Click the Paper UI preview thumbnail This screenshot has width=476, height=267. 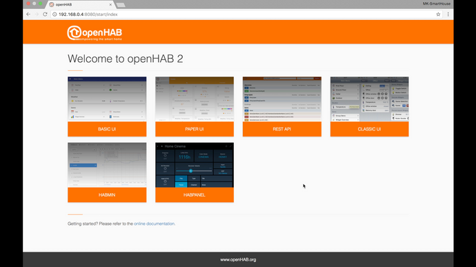click(x=195, y=99)
